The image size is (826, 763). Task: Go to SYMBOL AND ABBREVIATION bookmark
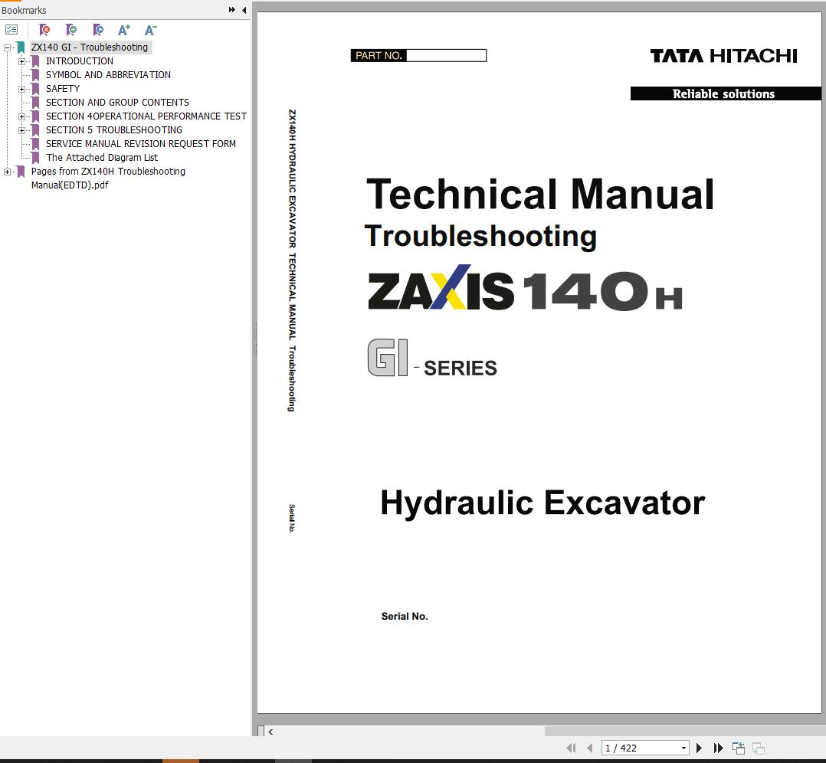point(108,75)
